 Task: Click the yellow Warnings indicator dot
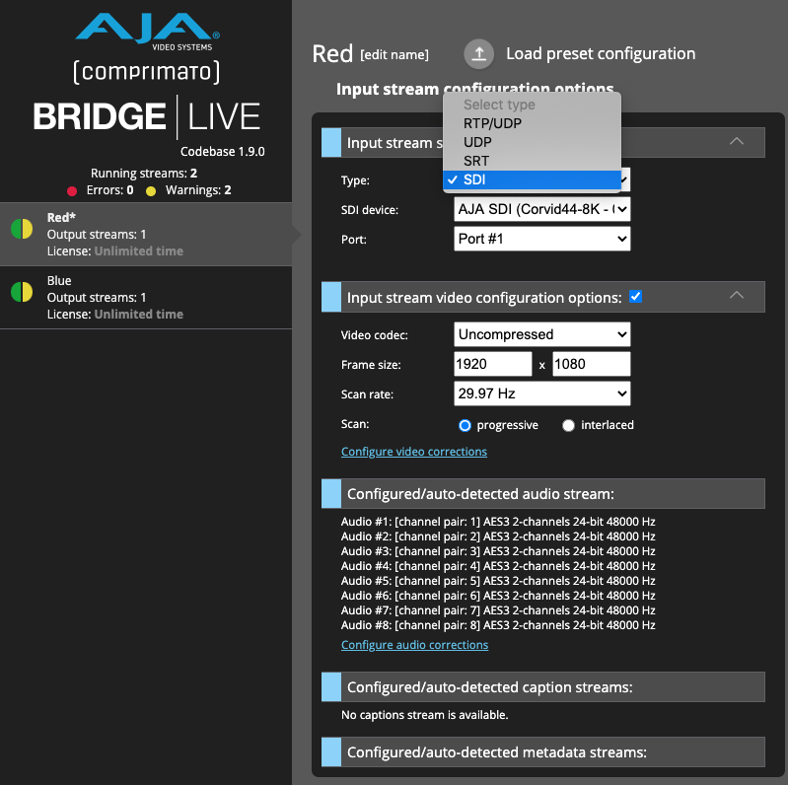tap(151, 190)
